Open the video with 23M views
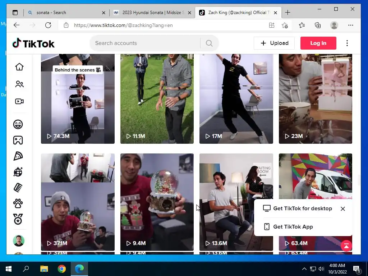Image resolution: width=368 pixels, height=276 pixels. [x=316, y=98]
